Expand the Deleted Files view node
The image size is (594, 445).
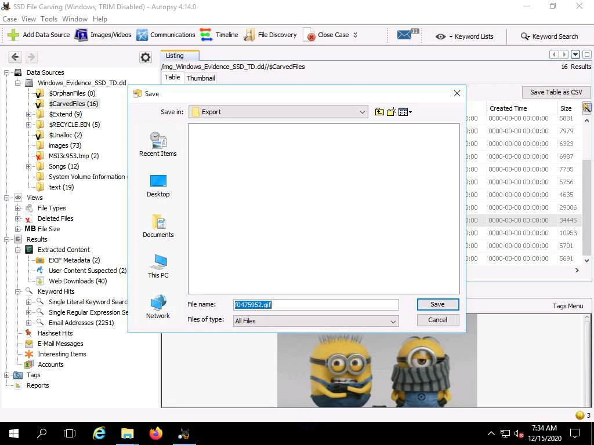17,218
